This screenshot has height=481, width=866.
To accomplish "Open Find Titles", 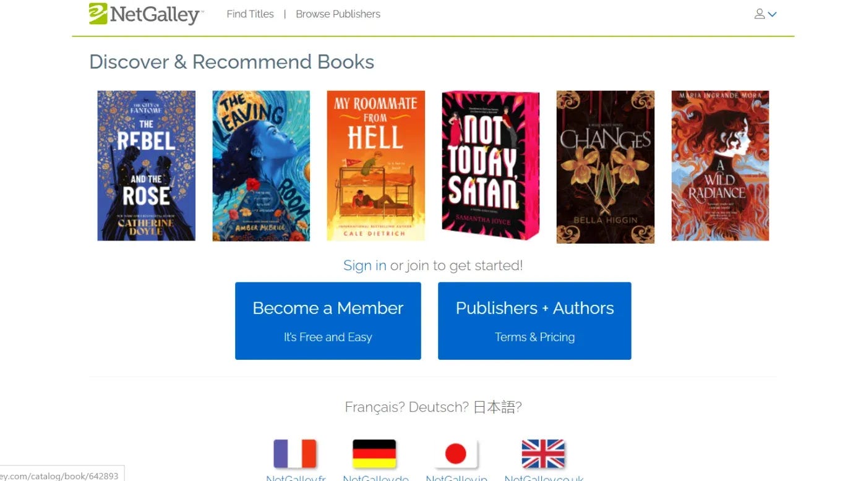I will click(x=250, y=14).
